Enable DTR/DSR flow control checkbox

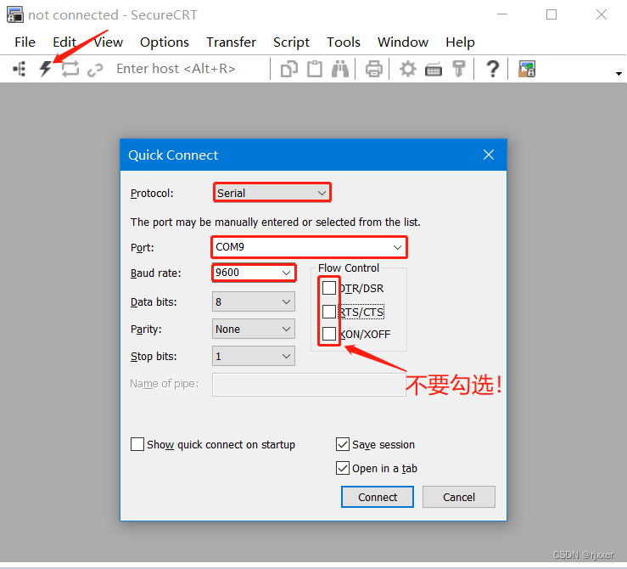(329, 288)
